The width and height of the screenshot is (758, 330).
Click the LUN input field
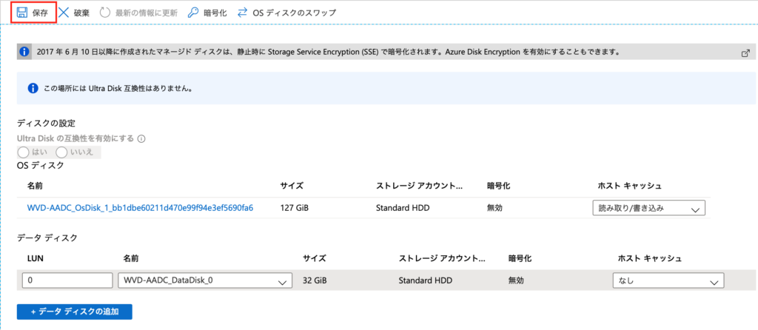67,280
